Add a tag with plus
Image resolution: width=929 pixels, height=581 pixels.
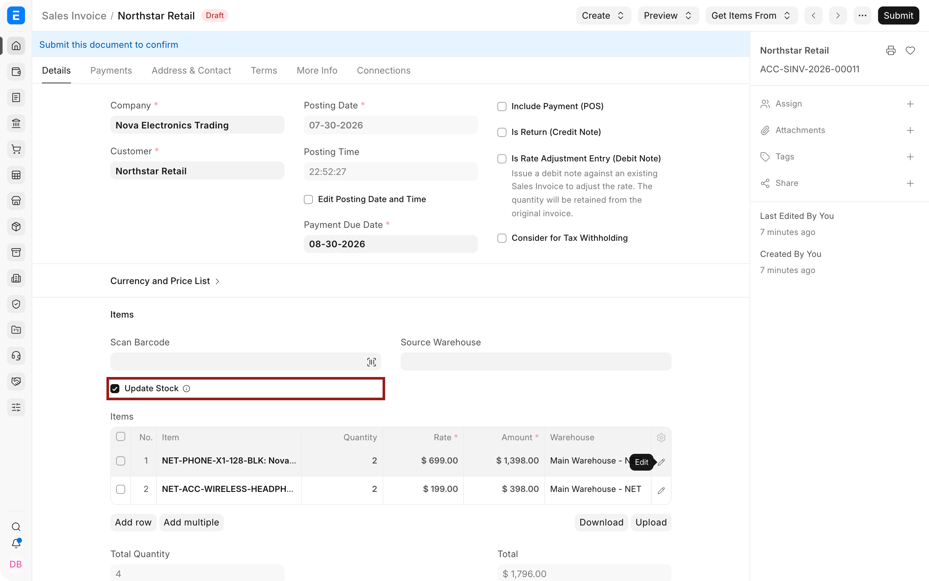[910, 157]
